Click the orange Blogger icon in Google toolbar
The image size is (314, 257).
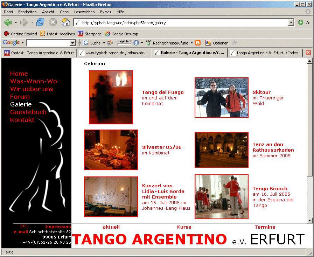point(198,43)
